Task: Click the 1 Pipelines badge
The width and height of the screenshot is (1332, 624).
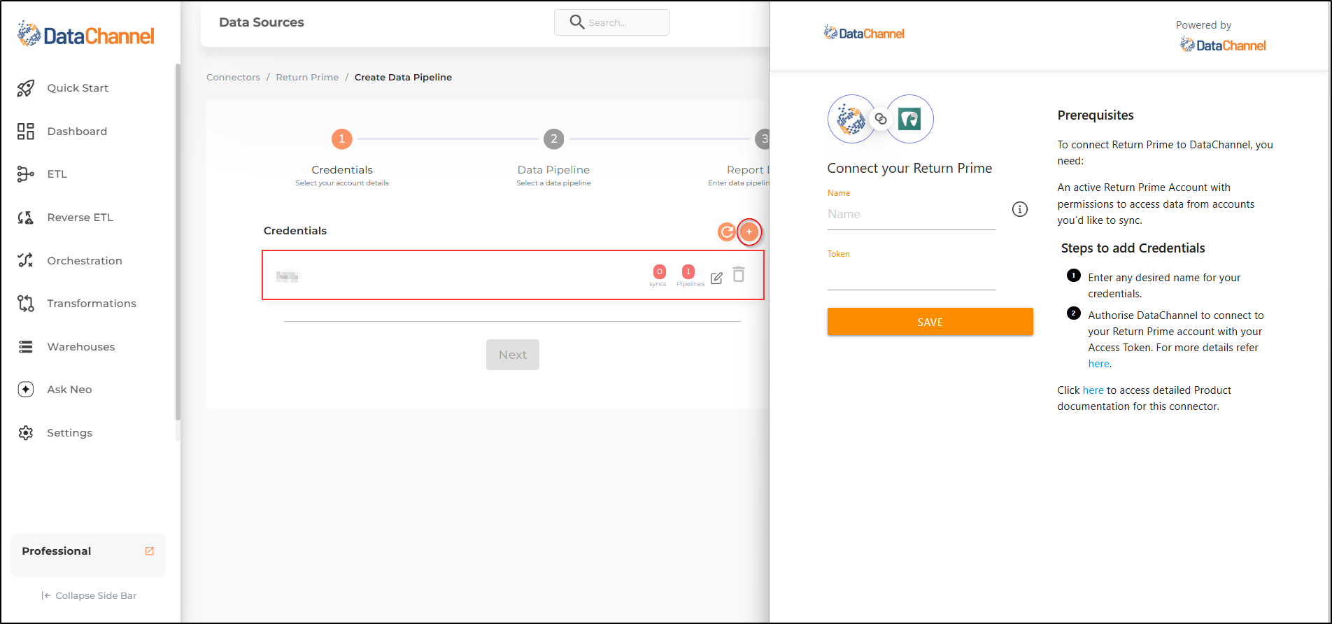Action: click(x=688, y=271)
